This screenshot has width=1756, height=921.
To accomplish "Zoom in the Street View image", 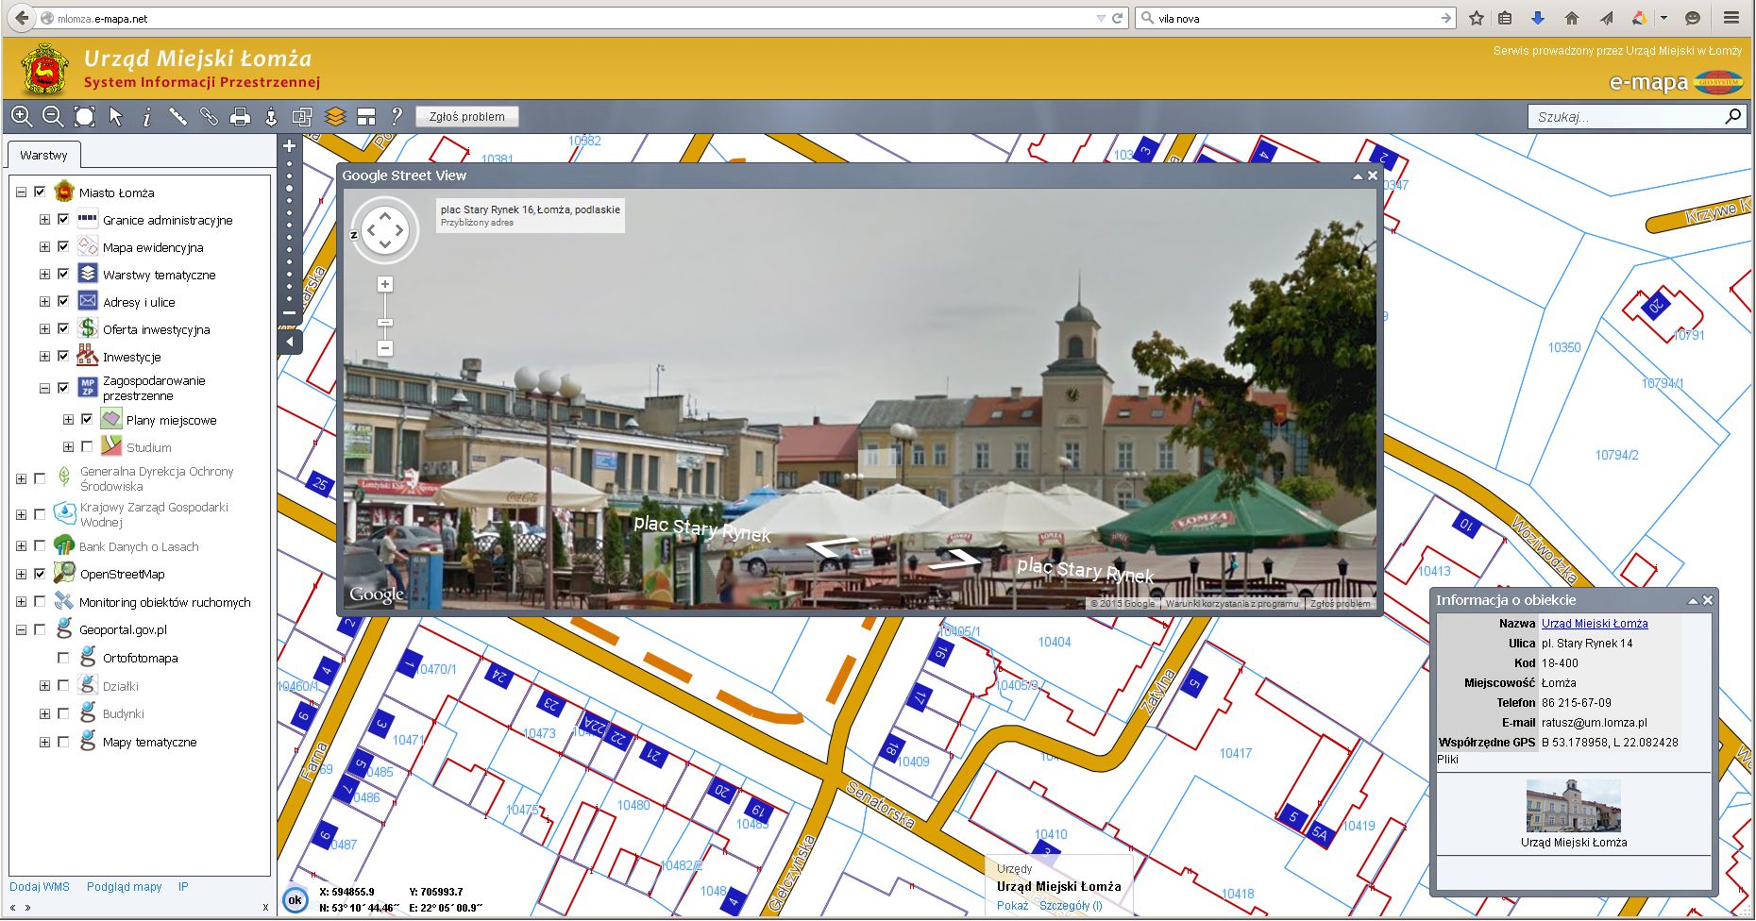I will click(385, 284).
